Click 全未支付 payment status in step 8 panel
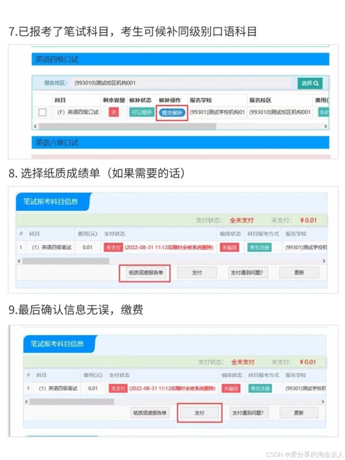This screenshot has width=345, height=460. (x=241, y=220)
